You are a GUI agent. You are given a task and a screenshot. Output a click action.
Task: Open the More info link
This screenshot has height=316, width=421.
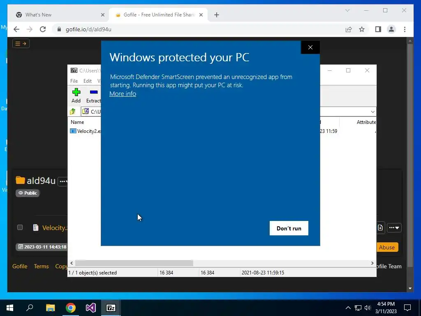pyautogui.click(x=123, y=94)
